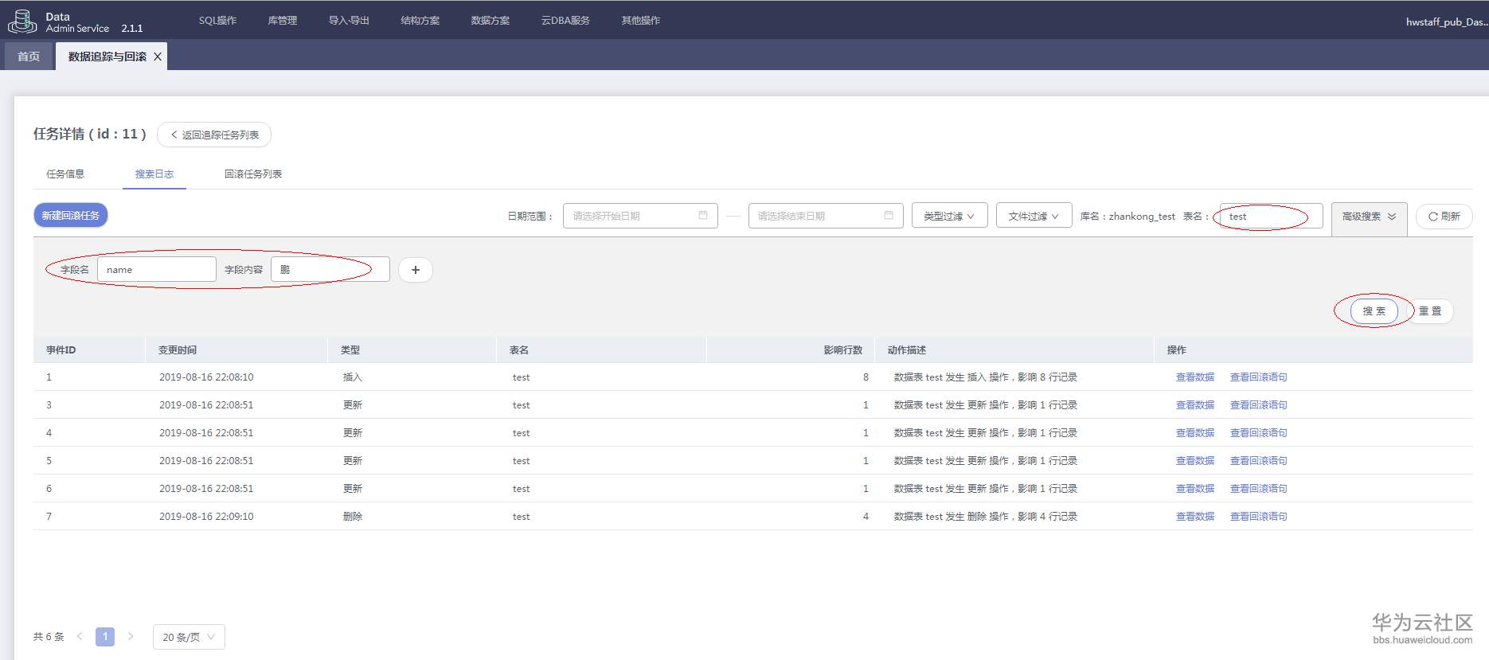Open the 结构方案 menu
The height and width of the screenshot is (660, 1489).
[x=420, y=21]
